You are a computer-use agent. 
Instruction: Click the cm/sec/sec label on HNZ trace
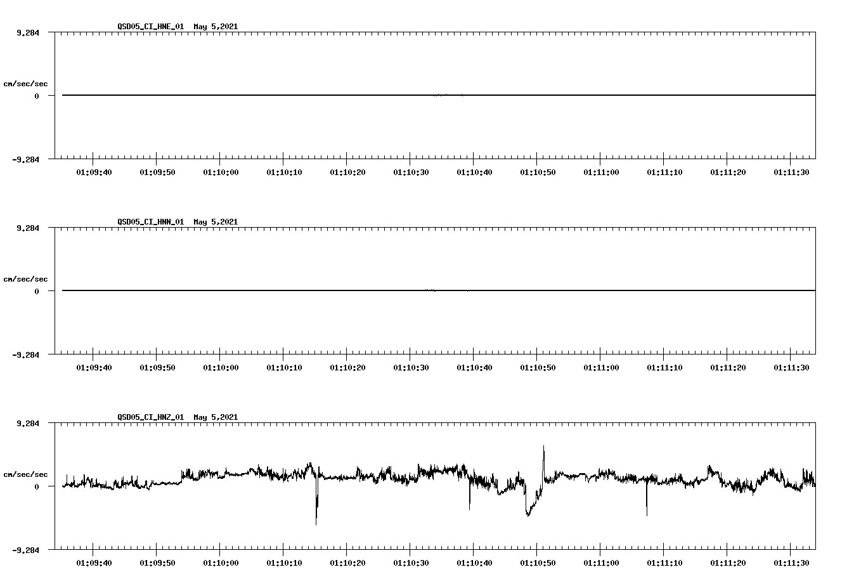(x=27, y=473)
